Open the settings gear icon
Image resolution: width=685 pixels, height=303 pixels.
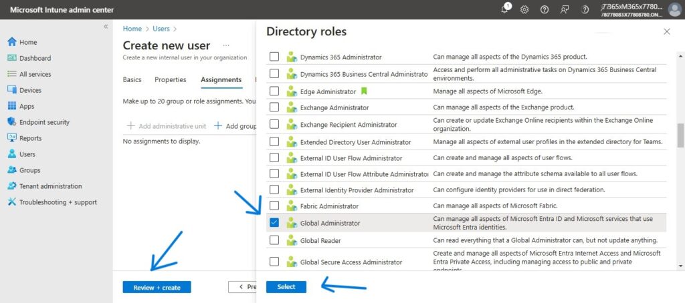click(524, 9)
